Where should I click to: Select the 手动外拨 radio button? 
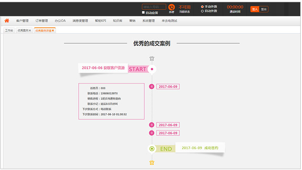[x=202, y=7]
